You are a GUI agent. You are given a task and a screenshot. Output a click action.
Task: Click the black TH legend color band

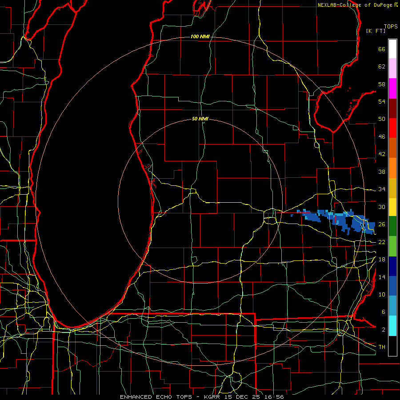point(392,346)
